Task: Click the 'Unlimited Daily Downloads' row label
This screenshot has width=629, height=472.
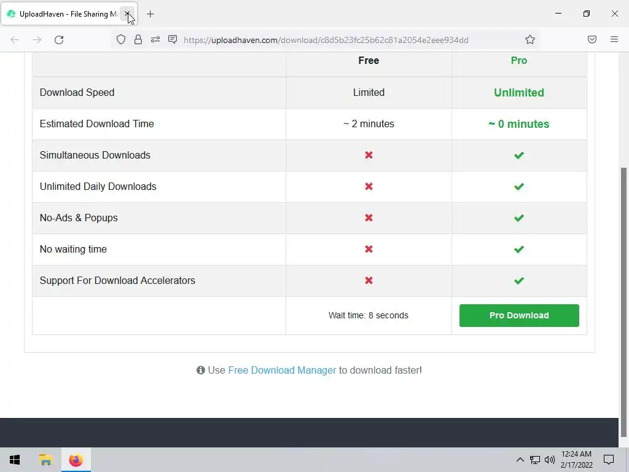Action: [98, 186]
